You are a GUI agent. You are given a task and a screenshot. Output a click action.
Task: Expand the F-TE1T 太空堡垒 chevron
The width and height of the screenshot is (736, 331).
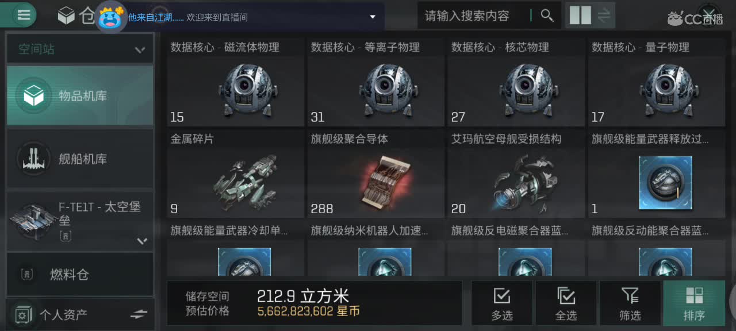click(x=142, y=241)
